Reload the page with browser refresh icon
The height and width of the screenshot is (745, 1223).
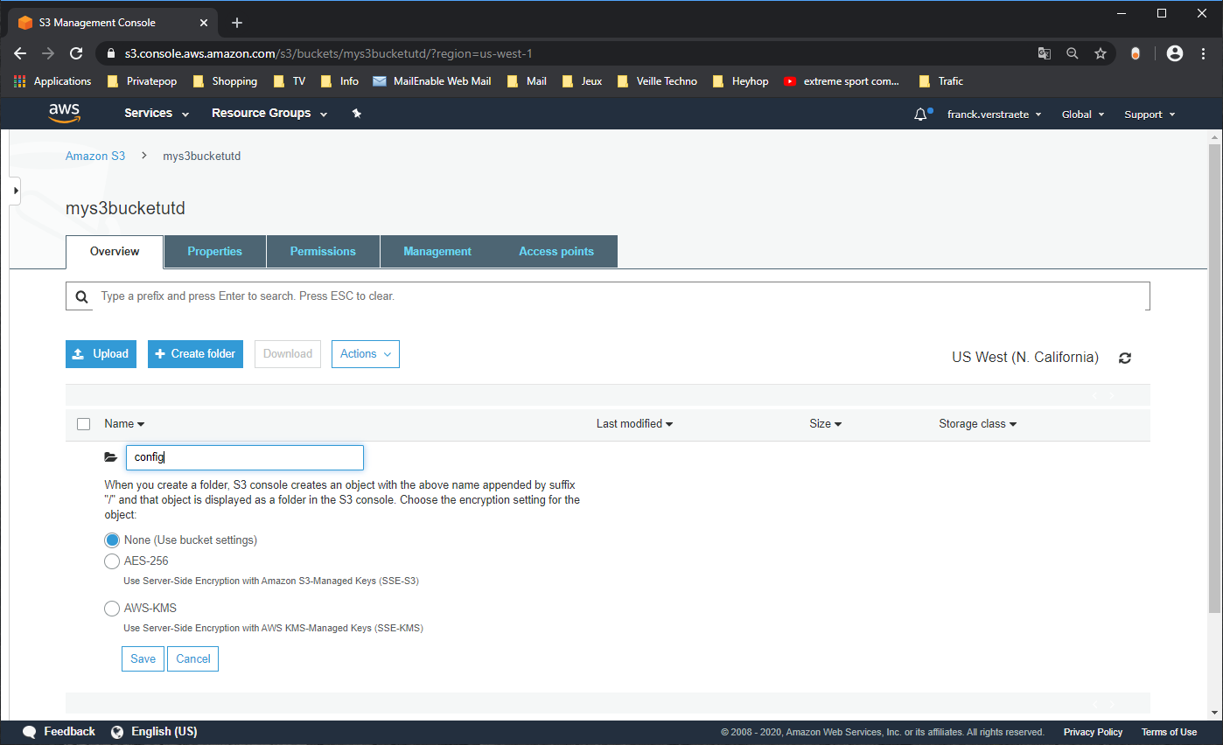(x=76, y=53)
